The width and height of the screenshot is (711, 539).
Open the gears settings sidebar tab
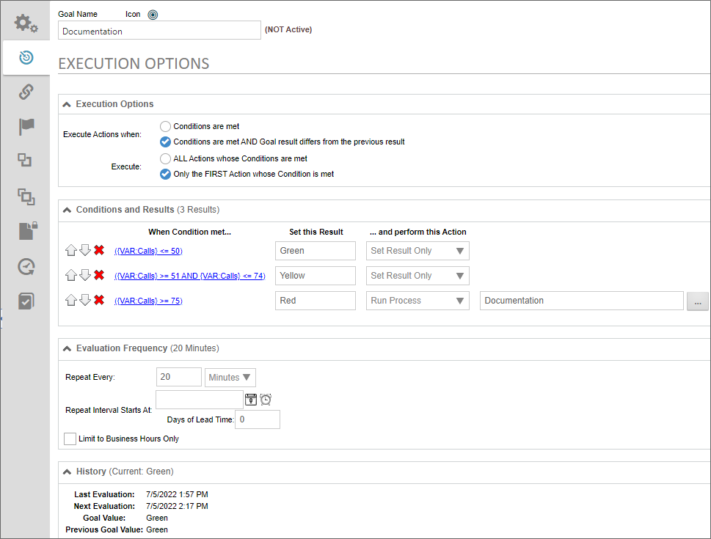pos(26,23)
